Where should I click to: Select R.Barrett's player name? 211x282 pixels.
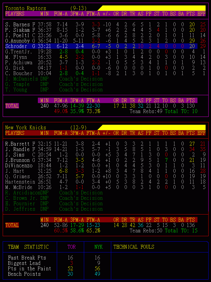point(17,144)
